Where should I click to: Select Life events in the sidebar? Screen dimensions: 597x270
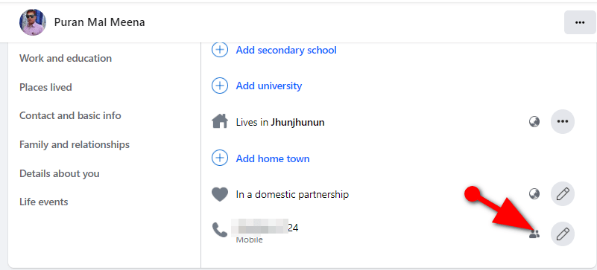pyautogui.click(x=44, y=202)
